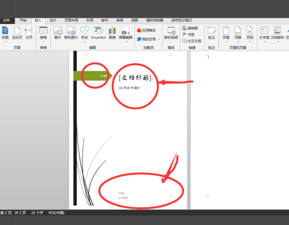
Task: Open the App Store (应用商店)
Action: coord(146,30)
